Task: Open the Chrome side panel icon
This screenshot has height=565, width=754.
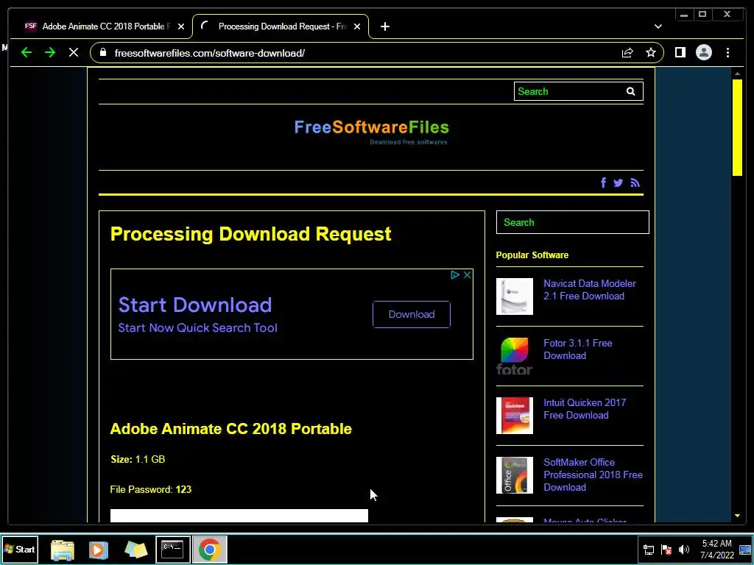Action: tap(680, 52)
